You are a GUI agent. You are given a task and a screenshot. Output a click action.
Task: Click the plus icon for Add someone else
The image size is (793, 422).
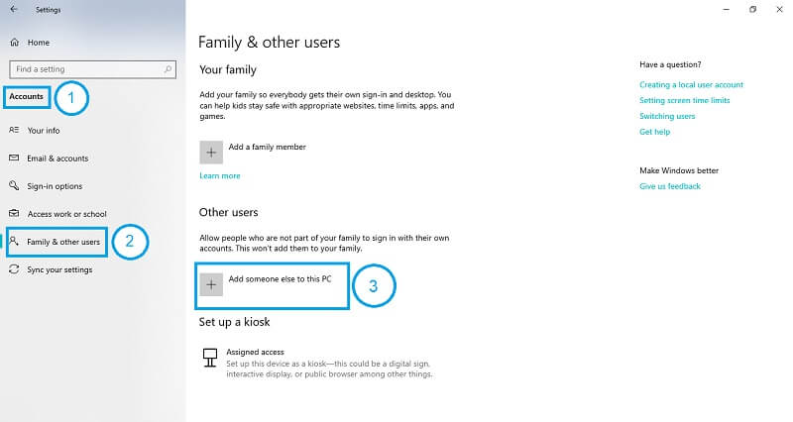(211, 285)
